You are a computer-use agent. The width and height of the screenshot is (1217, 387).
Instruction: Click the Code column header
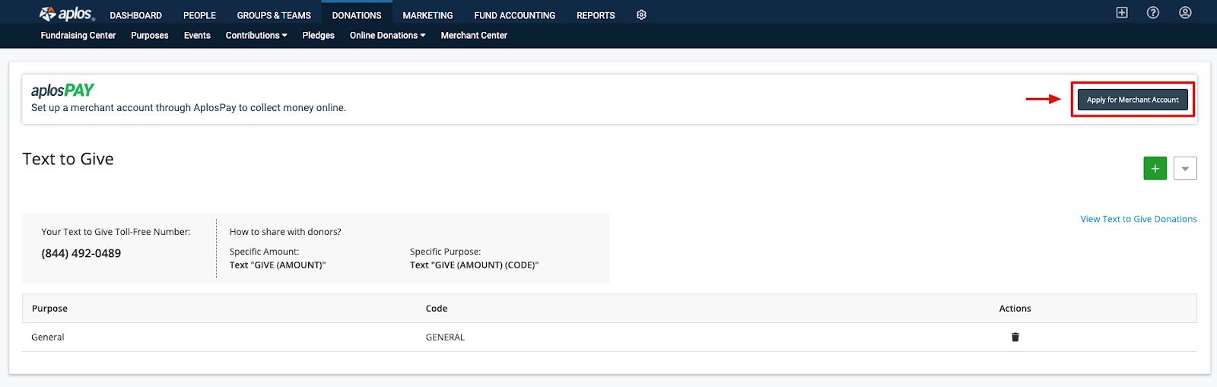pos(437,309)
